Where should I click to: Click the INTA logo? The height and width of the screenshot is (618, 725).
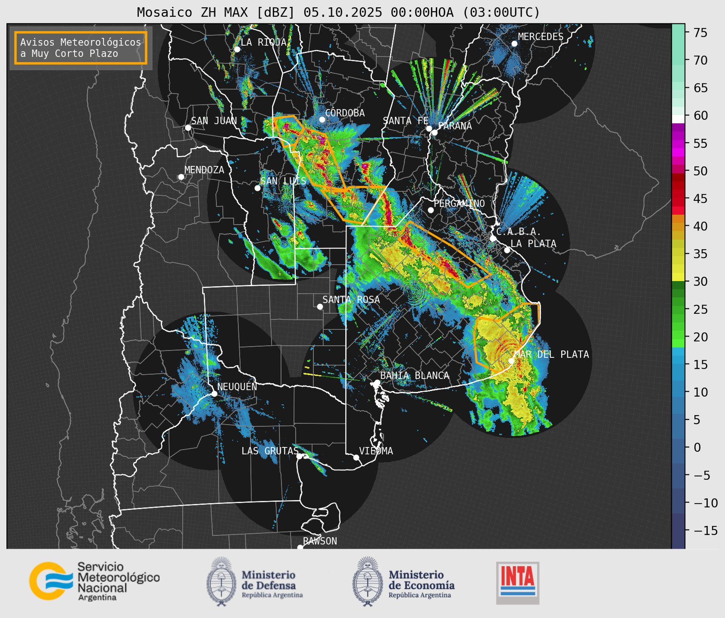[517, 583]
